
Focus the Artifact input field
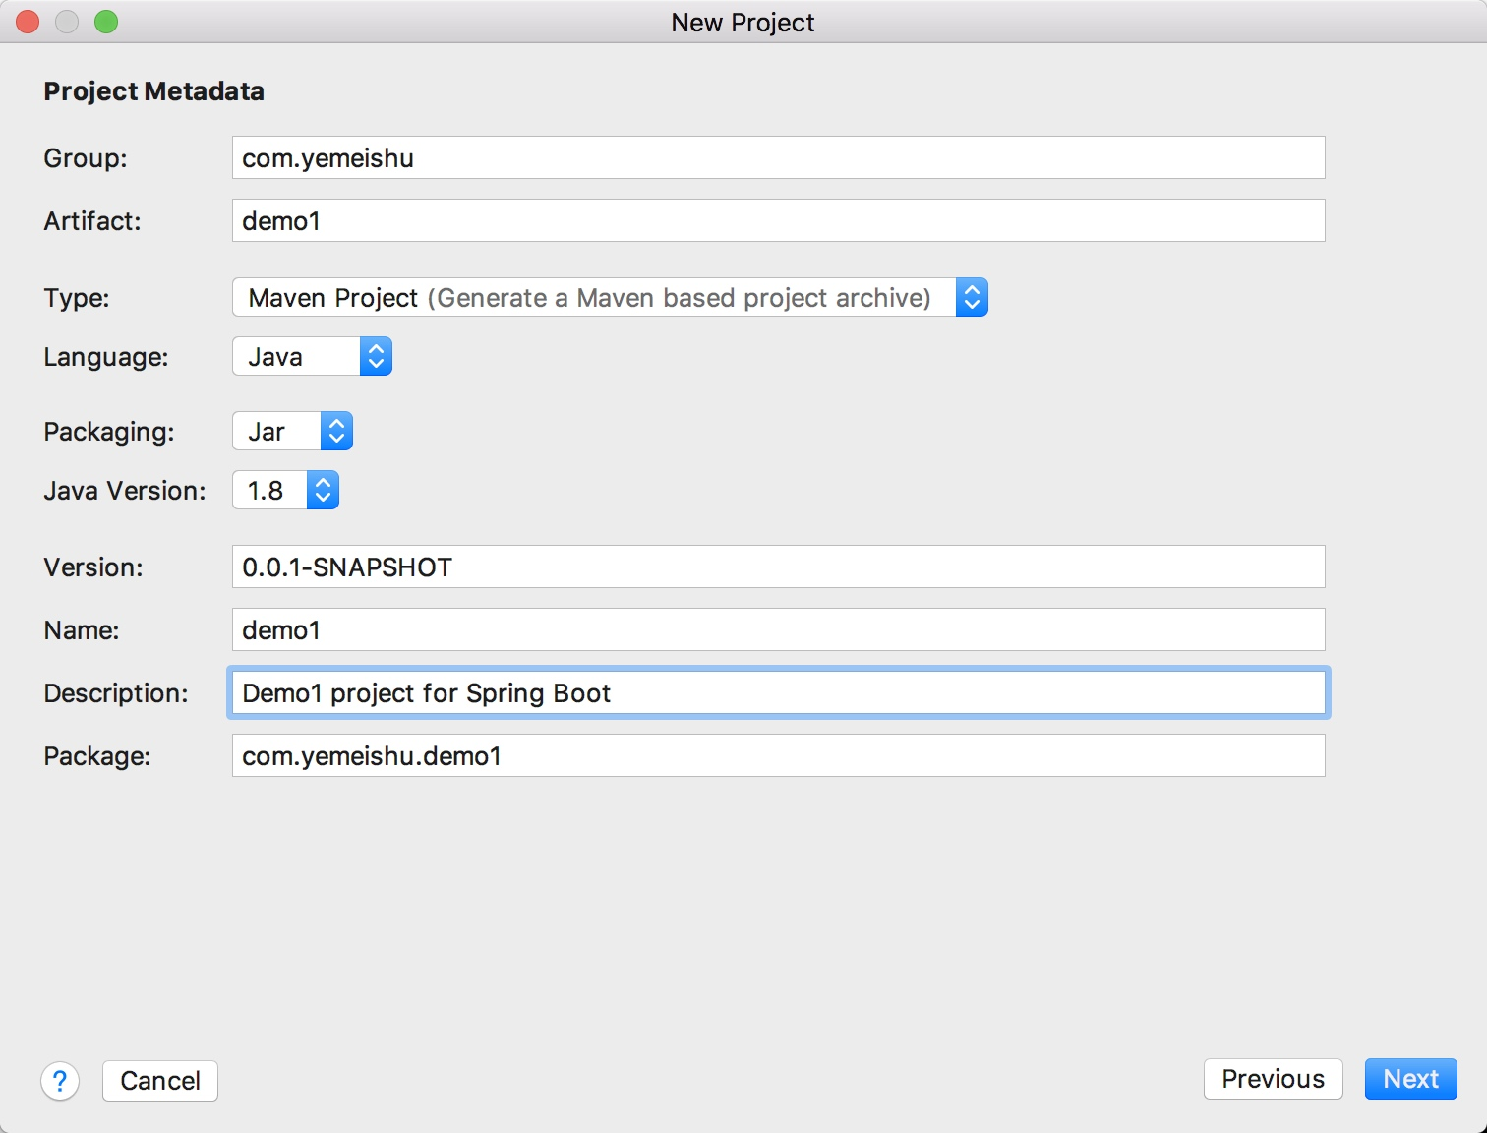click(778, 220)
